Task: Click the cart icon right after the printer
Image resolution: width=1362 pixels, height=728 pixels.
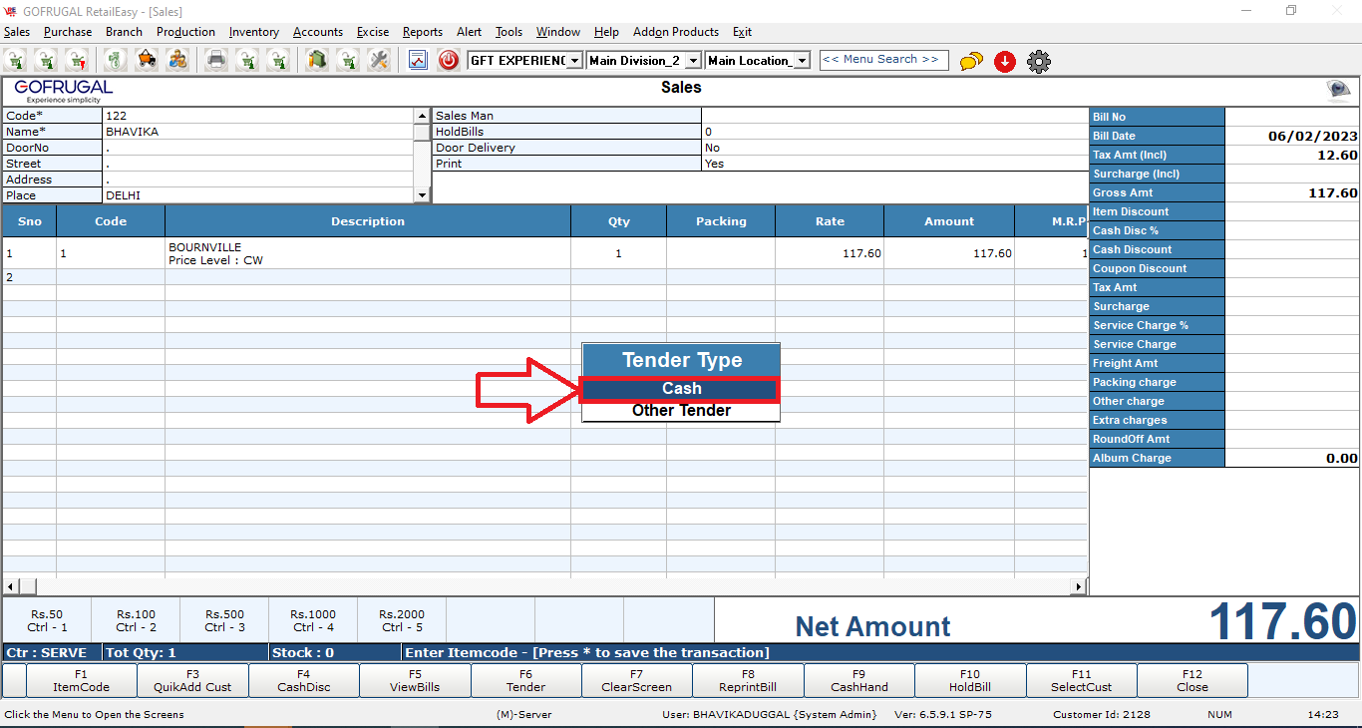Action: (247, 61)
